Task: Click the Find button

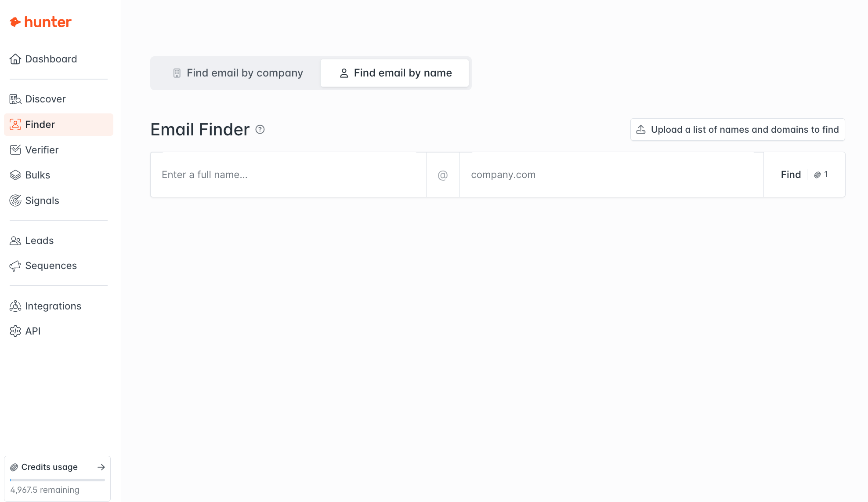Action: click(791, 175)
